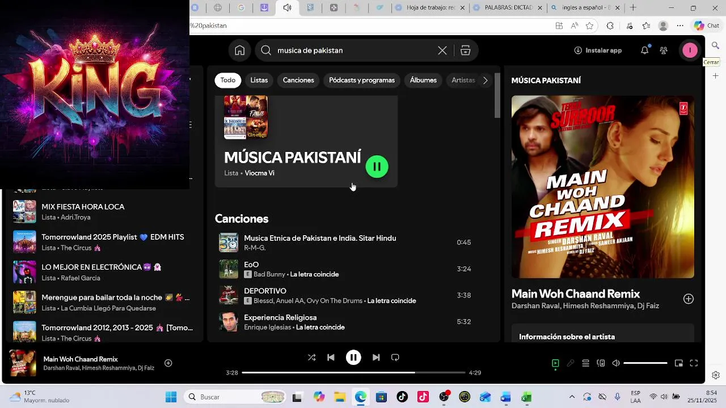This screenshot has height=408, width=726.
Task: Open the Copilot Chat button in Edge
Action: (x=706, y=25)
